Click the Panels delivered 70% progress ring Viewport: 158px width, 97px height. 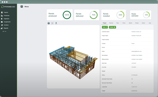93,15
